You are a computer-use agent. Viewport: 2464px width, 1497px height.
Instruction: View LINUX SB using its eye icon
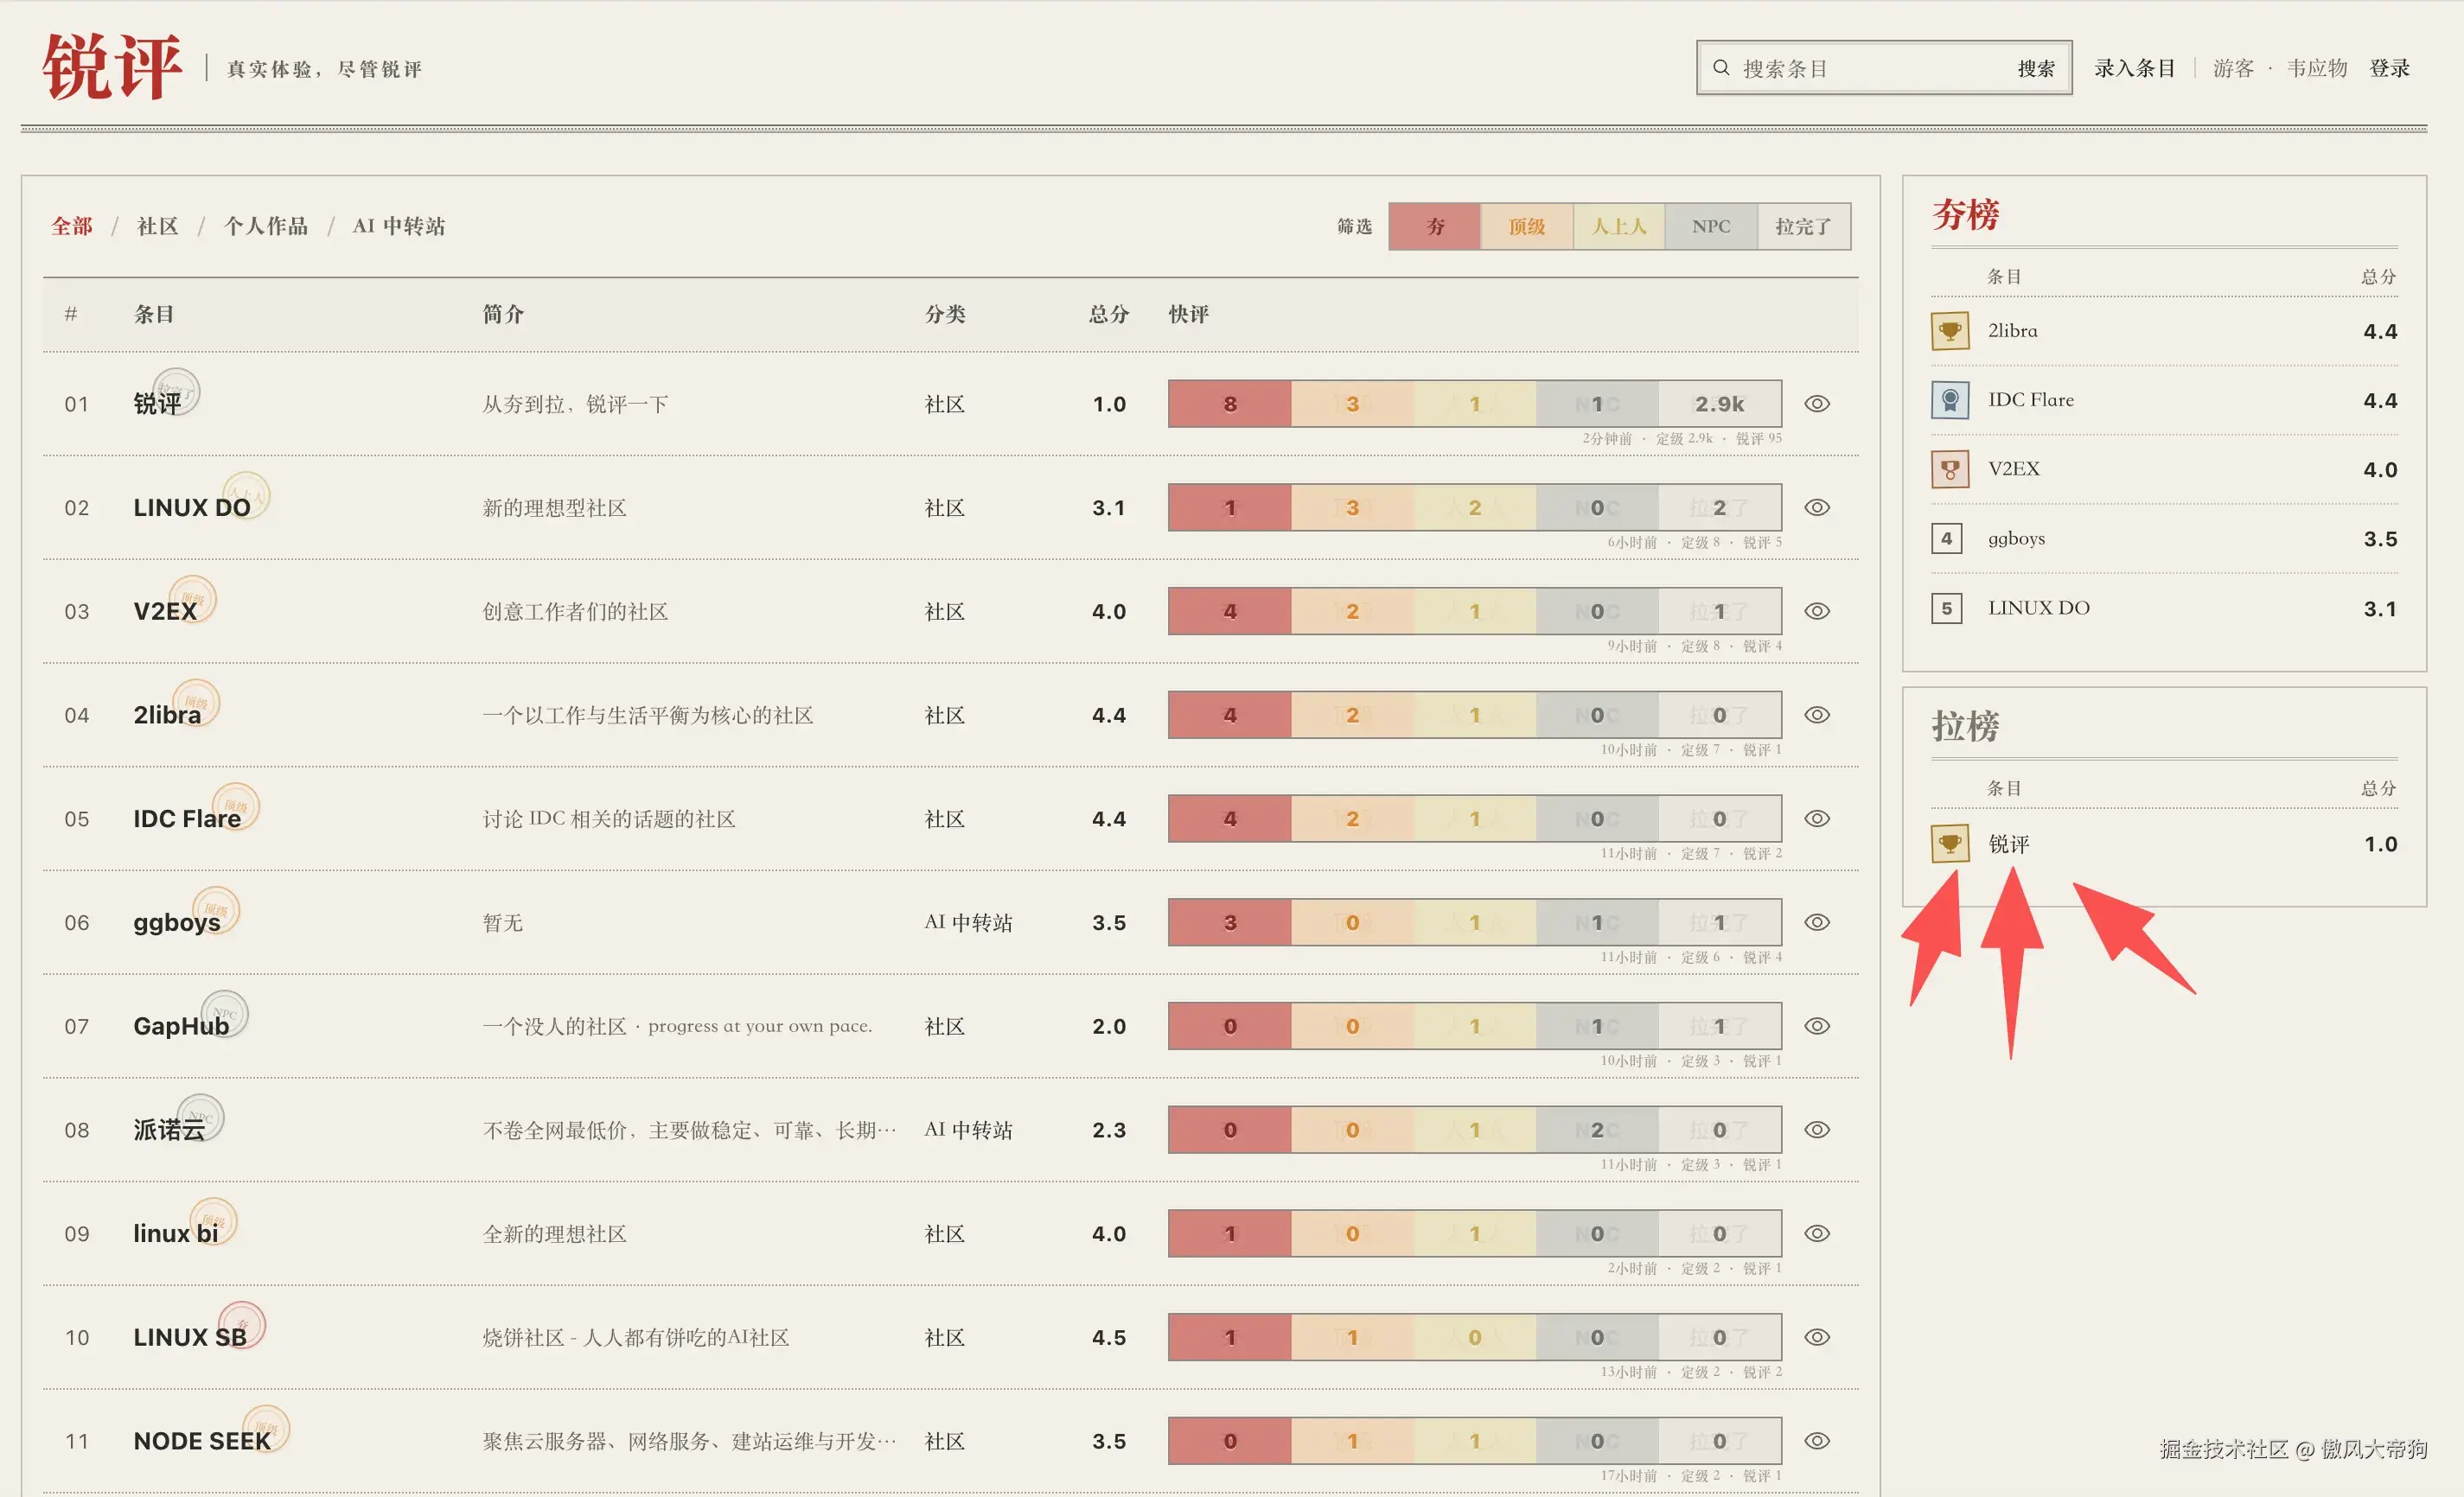[x=1817, y=1337]
